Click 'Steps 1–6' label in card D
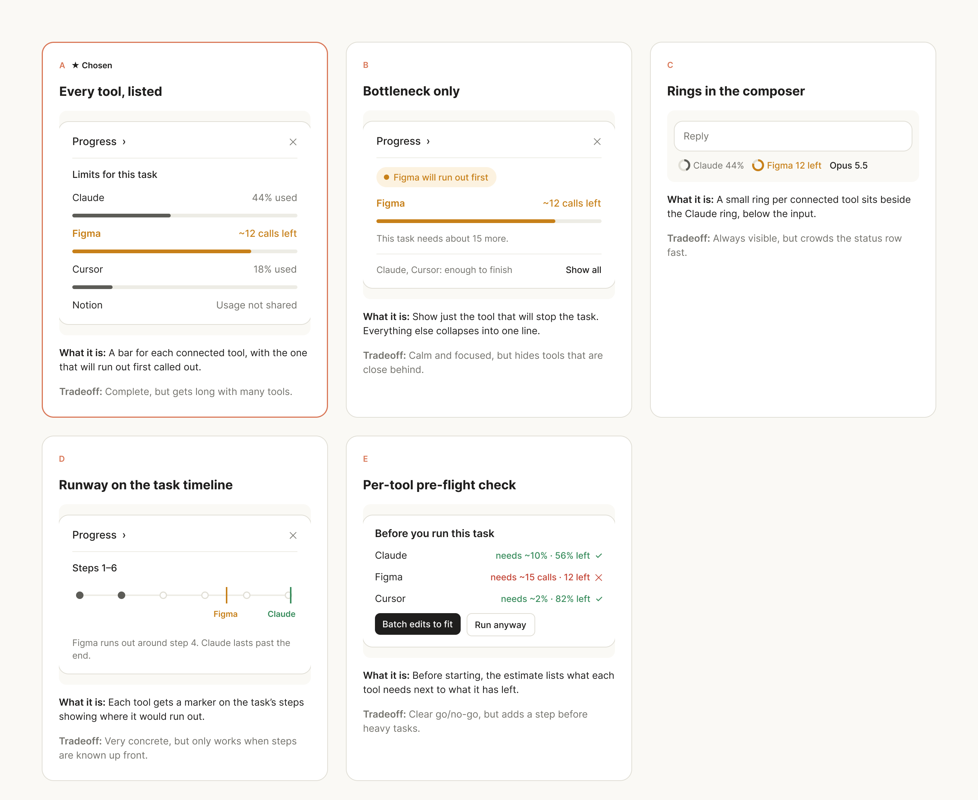Viewport: 978px width, 800px height. [x=94, y=568]
